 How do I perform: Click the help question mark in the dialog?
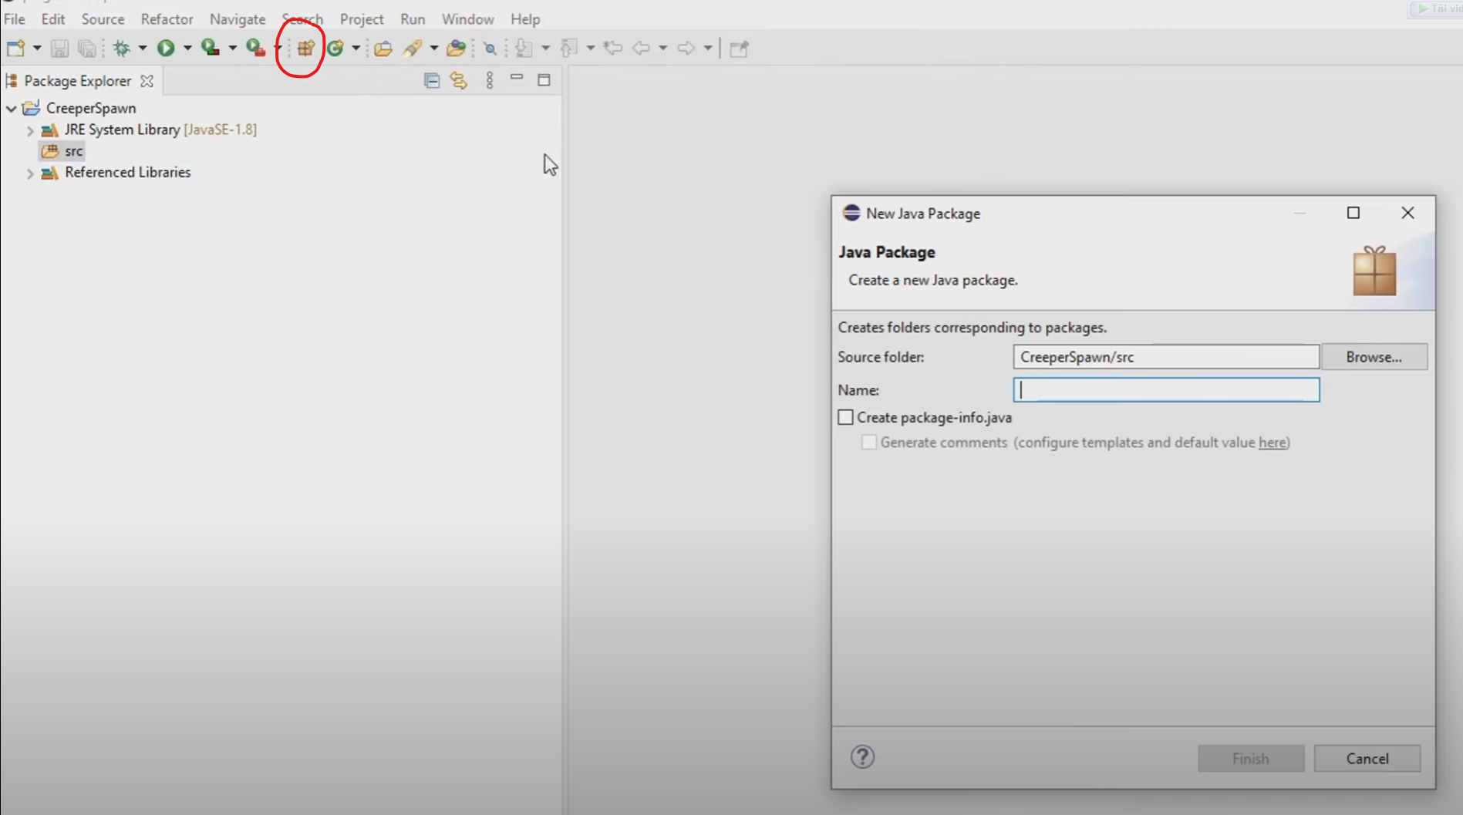(861, 756)
